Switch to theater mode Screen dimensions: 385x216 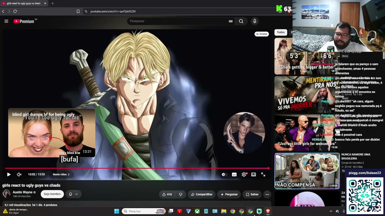(x=254, y=174)
